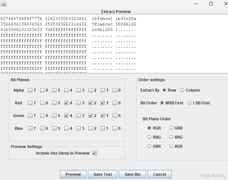Check Alpha bit plane 6

point(42,90)
